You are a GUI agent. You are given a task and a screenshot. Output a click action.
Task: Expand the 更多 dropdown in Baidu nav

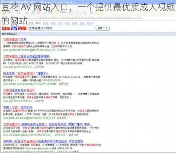(90, 23)
